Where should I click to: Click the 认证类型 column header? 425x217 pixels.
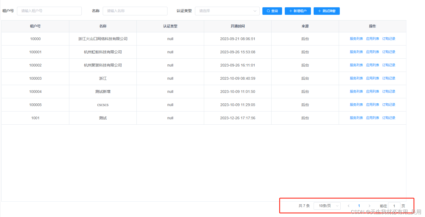[170, 26]
